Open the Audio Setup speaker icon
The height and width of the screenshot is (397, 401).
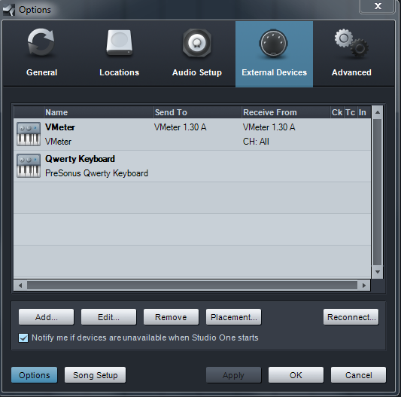pyautogui.click(x=197, y=43)
